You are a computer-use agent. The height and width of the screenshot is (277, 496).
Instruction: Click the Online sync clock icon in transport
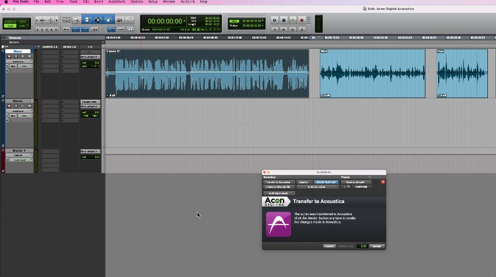pyautogui.click(x=275, y=20)
